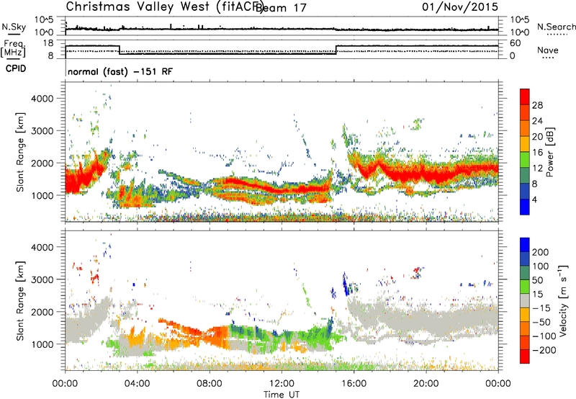Viewport: 576px width, 399px height.
Task: Click the 'Time UT' axis title
Action: tap(282, 395)
